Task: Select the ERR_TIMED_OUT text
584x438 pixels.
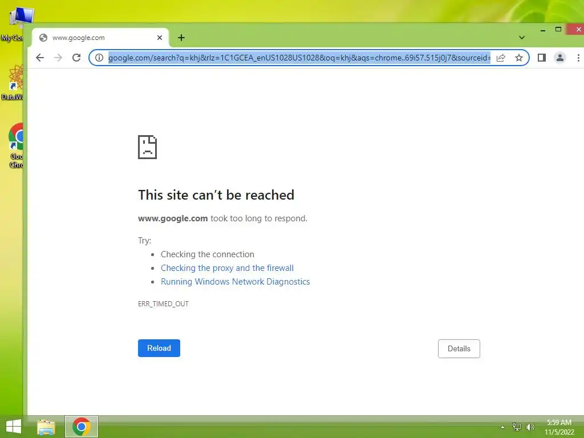Action: (163, 304)
